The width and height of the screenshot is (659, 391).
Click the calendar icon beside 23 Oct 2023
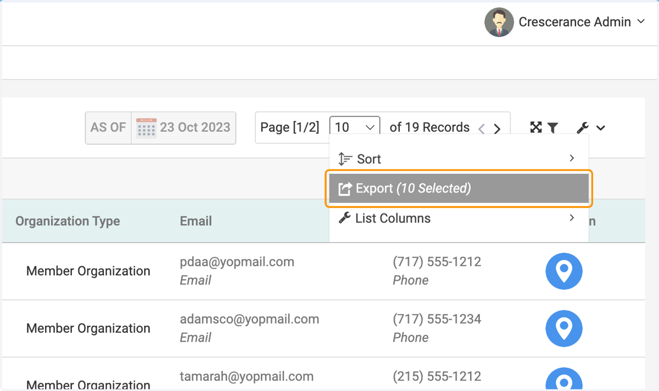pyautogui.click(x=147, y=128)
